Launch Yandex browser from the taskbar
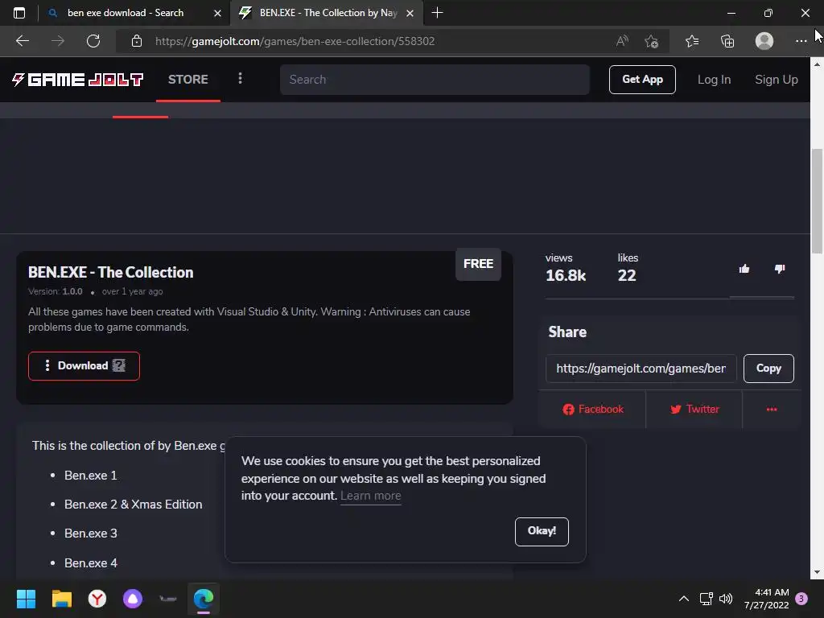The image size is (824, 618). 97,599
